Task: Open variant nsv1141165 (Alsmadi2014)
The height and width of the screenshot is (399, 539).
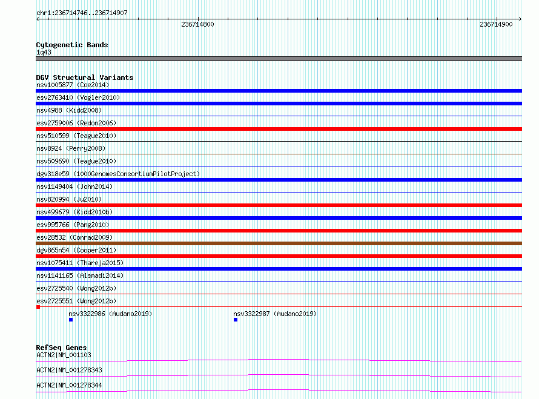Action: tap(80, 275)
